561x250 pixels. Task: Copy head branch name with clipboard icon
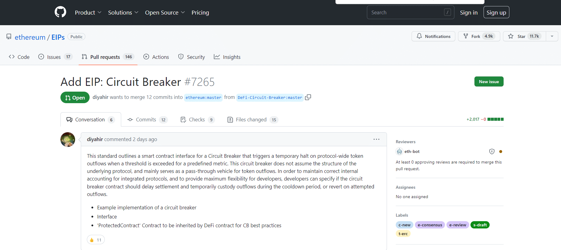pos(308,97)
